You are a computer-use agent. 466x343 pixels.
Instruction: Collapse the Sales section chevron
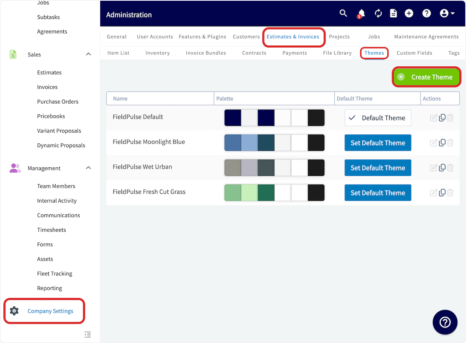click(x=89, y=54)
